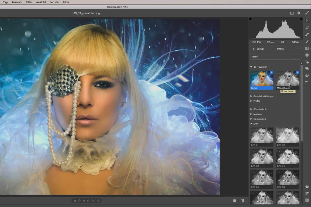Apply the S/W 01 profile
The width and height of the screenshot is (311, 207).
(x=262, y=137)
